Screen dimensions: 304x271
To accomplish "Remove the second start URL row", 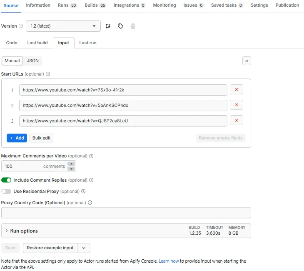I will [x=237, y=105].
